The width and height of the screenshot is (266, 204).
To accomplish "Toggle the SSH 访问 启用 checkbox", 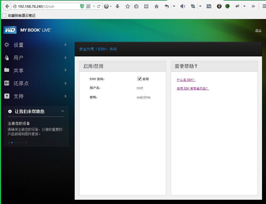I will point(139,79).
